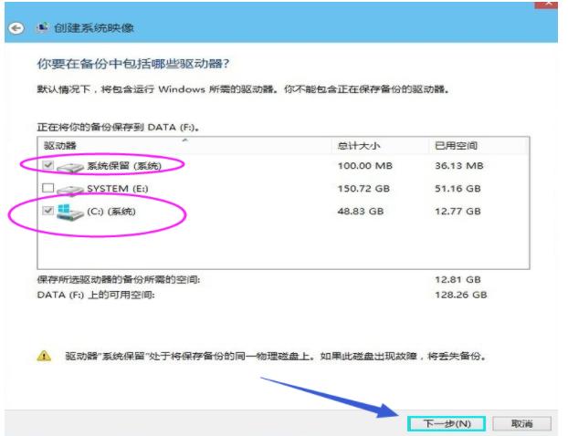This screenshot has height=436, width=568.
Task: Toggle the (C:) (系统) checkbox
Action: pyautogui.click(x=47, y=210)
